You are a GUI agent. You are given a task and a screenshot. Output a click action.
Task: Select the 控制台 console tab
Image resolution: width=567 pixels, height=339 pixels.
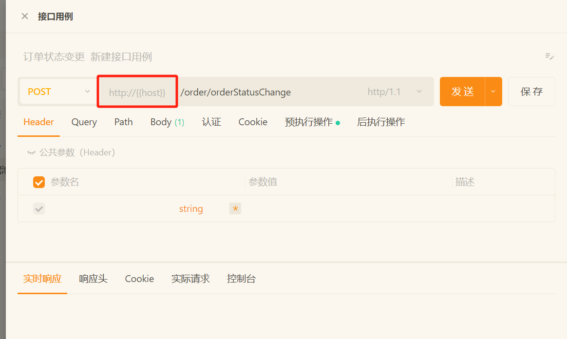click(x=241, y=279)
